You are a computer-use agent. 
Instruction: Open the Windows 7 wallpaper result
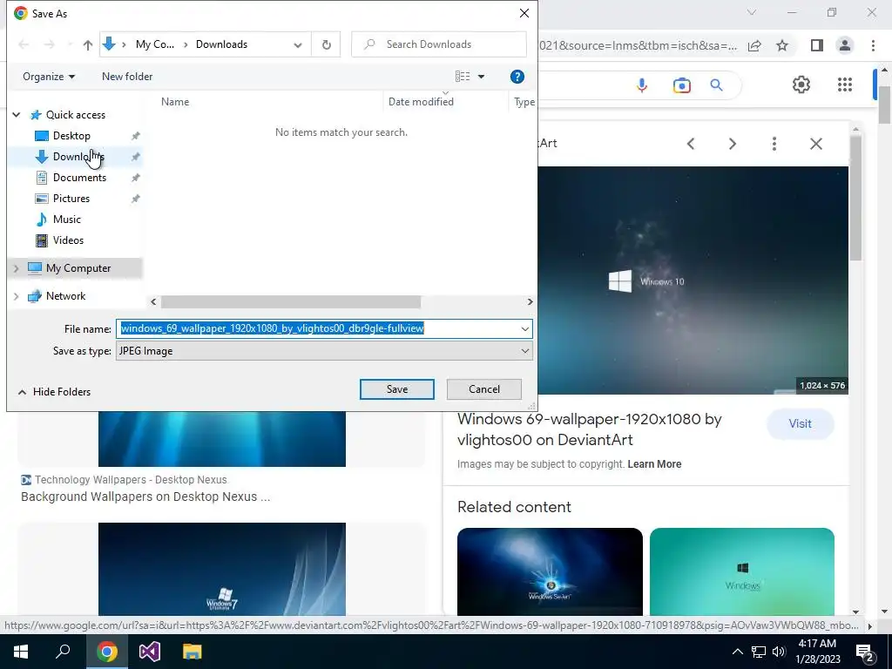click(x=222, y=569)
